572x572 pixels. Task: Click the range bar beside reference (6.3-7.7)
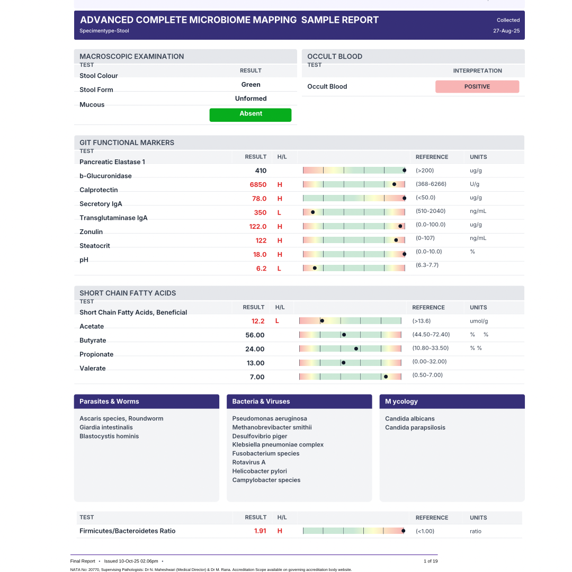pyautogui.click(x=354, y=268)
